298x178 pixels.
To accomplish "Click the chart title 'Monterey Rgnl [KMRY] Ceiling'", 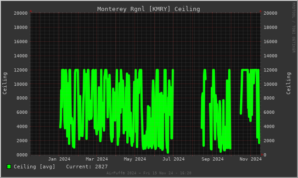I will 149,9.
